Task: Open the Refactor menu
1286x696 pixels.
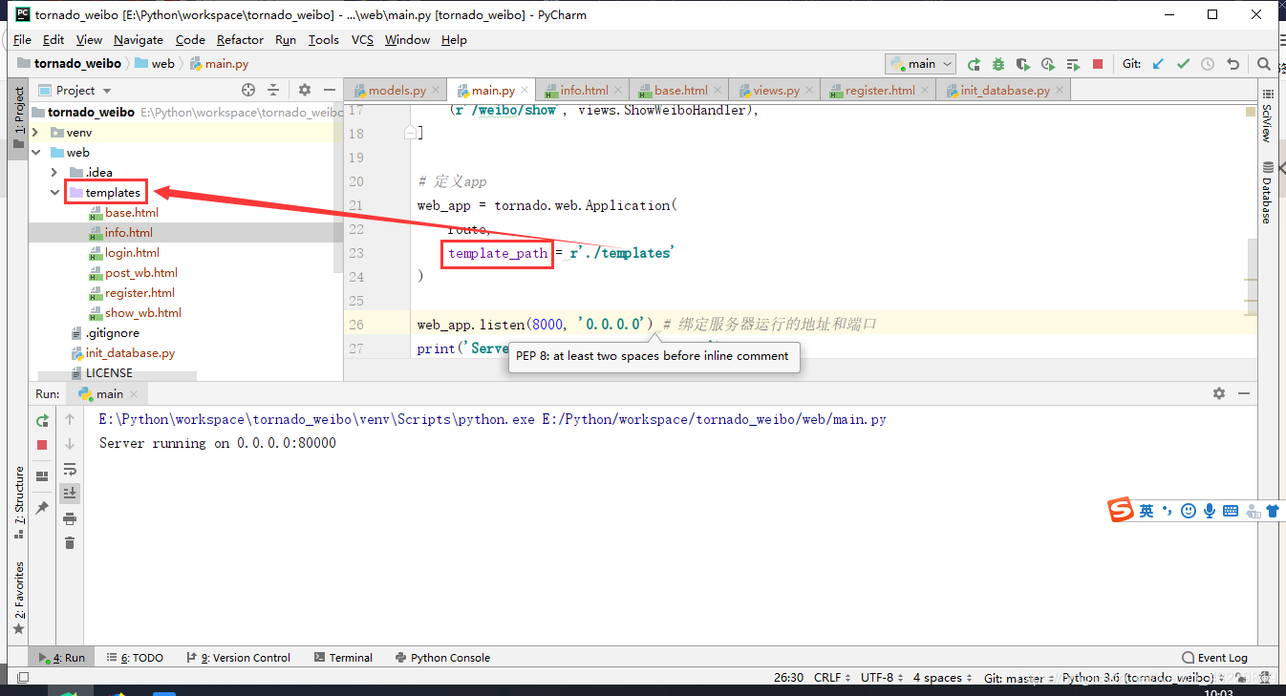Action: (x=240, y=40)
